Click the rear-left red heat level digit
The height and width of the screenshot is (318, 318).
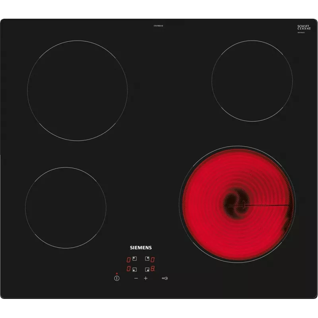click(x=128, y=260)
